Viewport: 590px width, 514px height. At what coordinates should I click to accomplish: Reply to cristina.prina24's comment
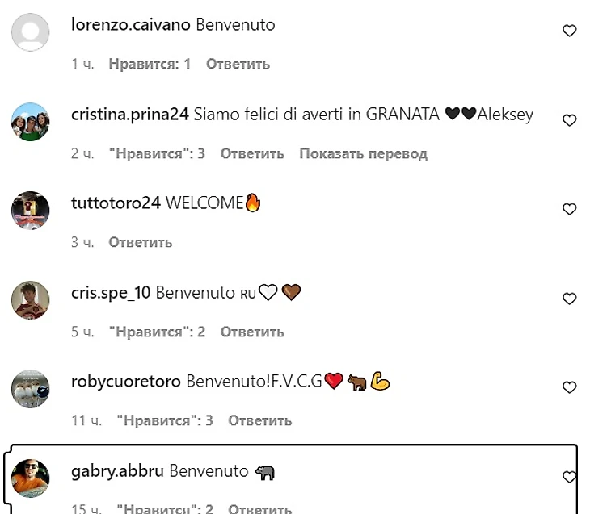252,153
